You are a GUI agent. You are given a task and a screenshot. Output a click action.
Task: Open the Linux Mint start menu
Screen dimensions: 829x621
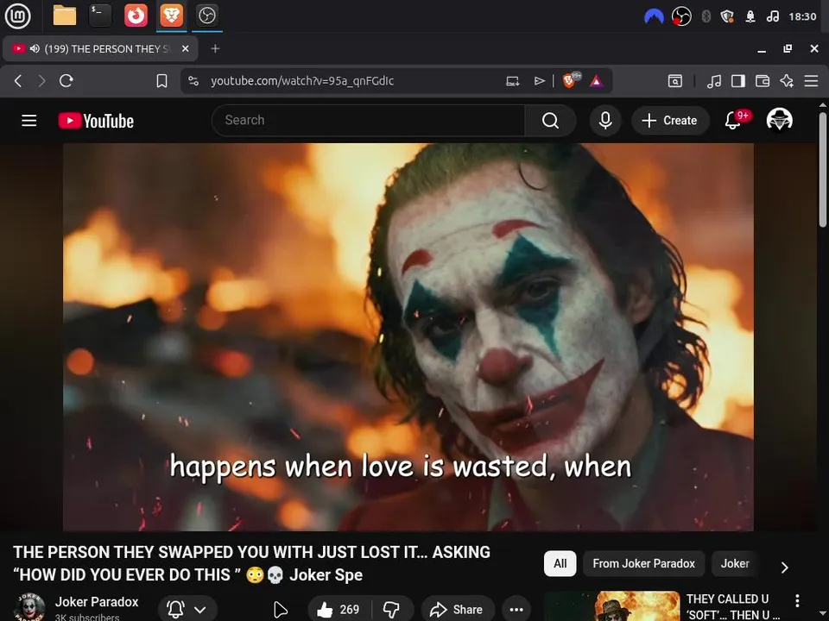pyautogui.click(x=17, y=16)
